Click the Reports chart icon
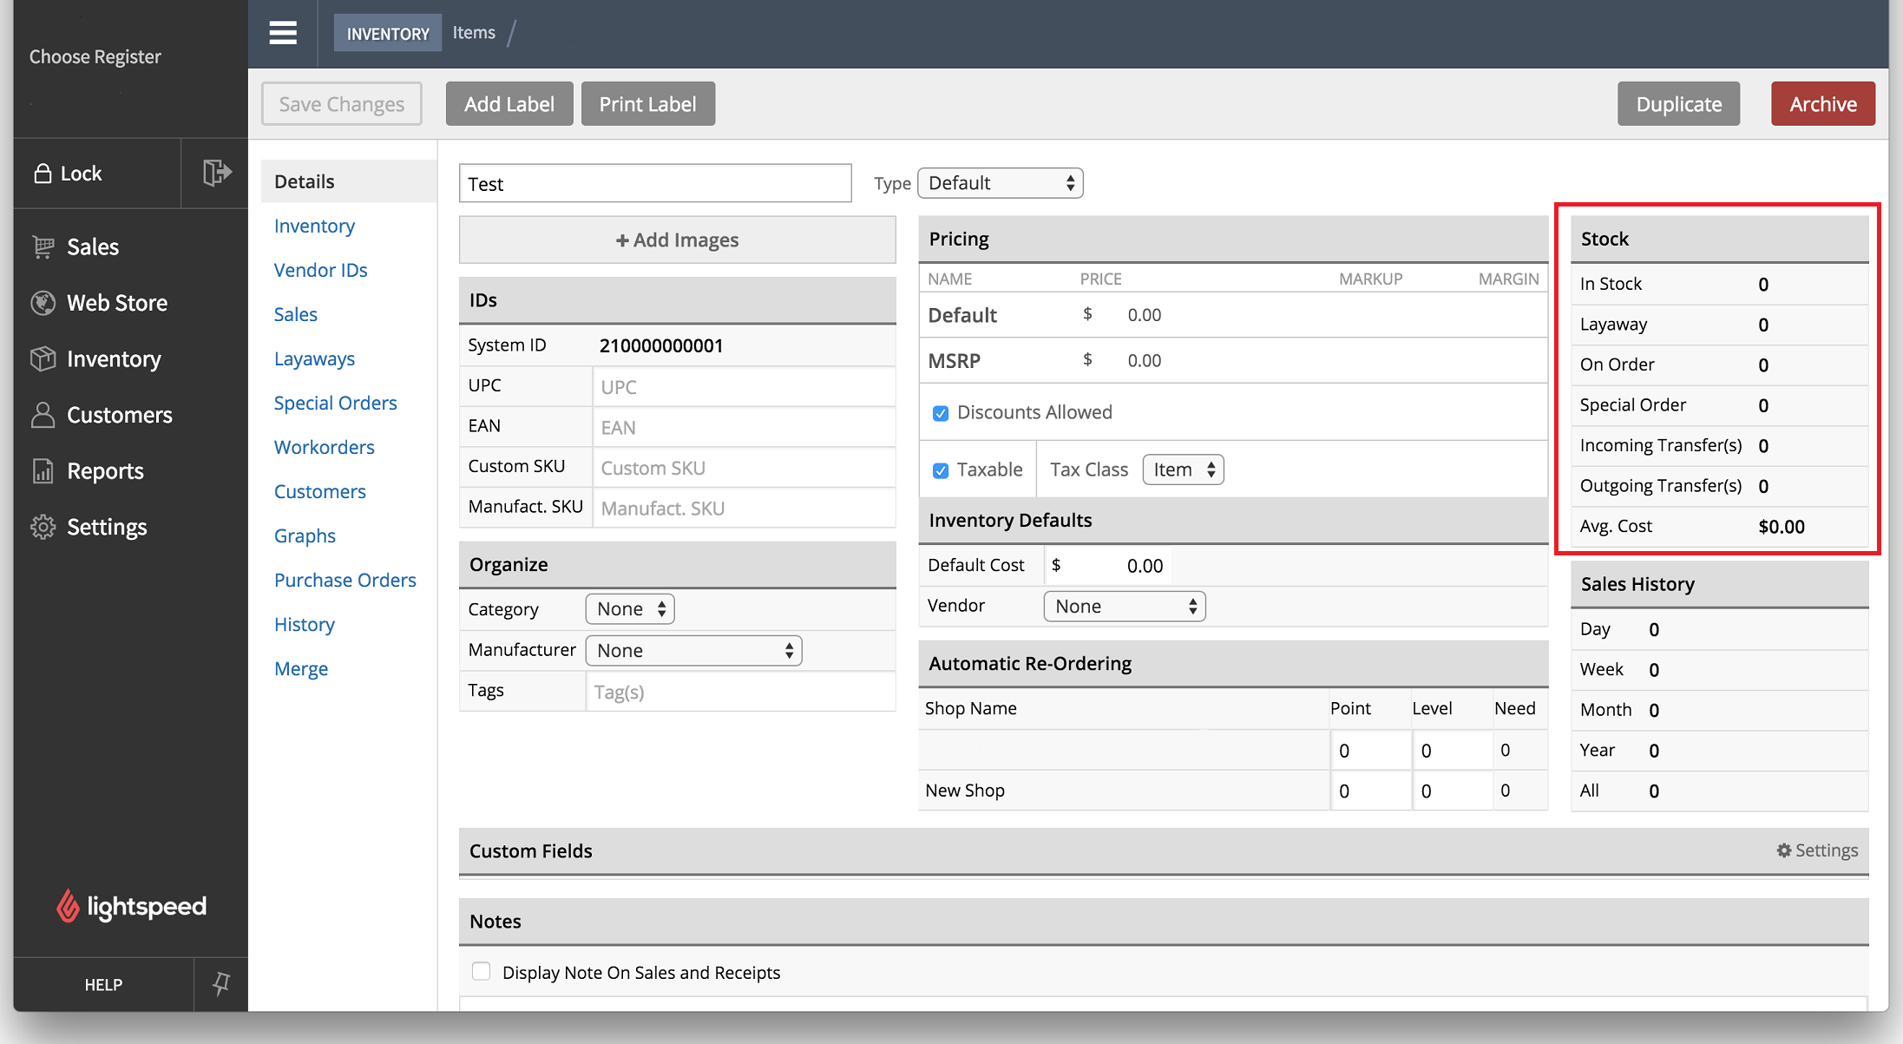Image resolution: width=1903 pixels, height=1044 pixels. (x=43, y=470)
